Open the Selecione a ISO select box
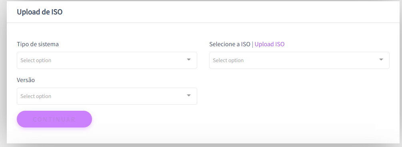402x147 pixels. [299, 60]
